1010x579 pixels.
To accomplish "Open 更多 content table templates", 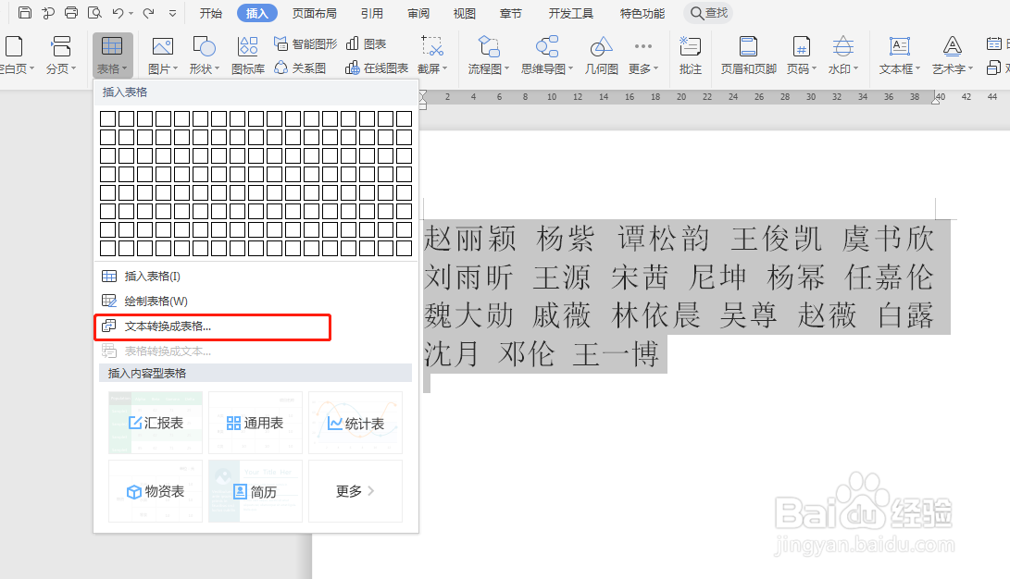I will click(355, 491).
